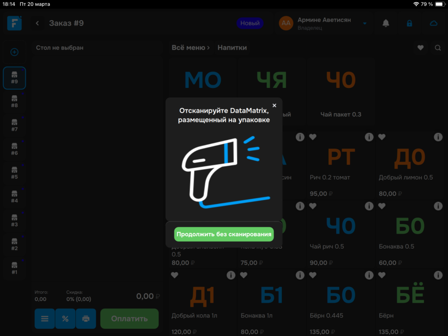Screen dimensions: 448x336
Task: Click the F app logo
Action: tap(14, 23)
